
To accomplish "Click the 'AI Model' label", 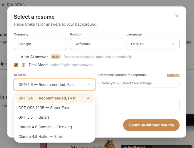I will click(21, 75).
